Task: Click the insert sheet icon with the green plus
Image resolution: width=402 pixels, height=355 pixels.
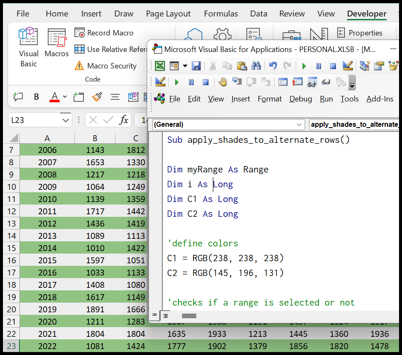Action: click(x=78, y=97)
